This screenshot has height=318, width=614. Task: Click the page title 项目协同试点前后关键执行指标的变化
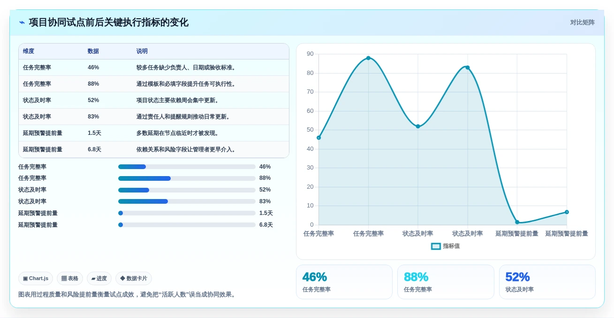pos(109,22)
